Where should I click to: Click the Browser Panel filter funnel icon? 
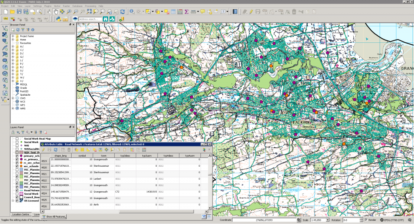(x=23, y=30)
